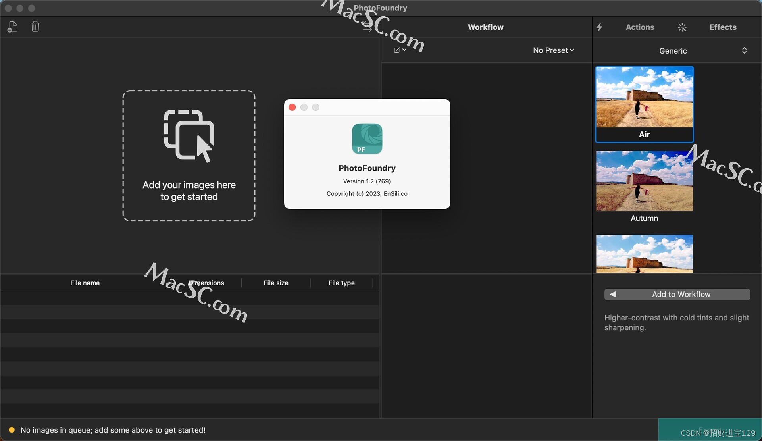Viewport: 762px width, 441px height.
Task: Switch to the Actions tab
Action: pos(640,27)
